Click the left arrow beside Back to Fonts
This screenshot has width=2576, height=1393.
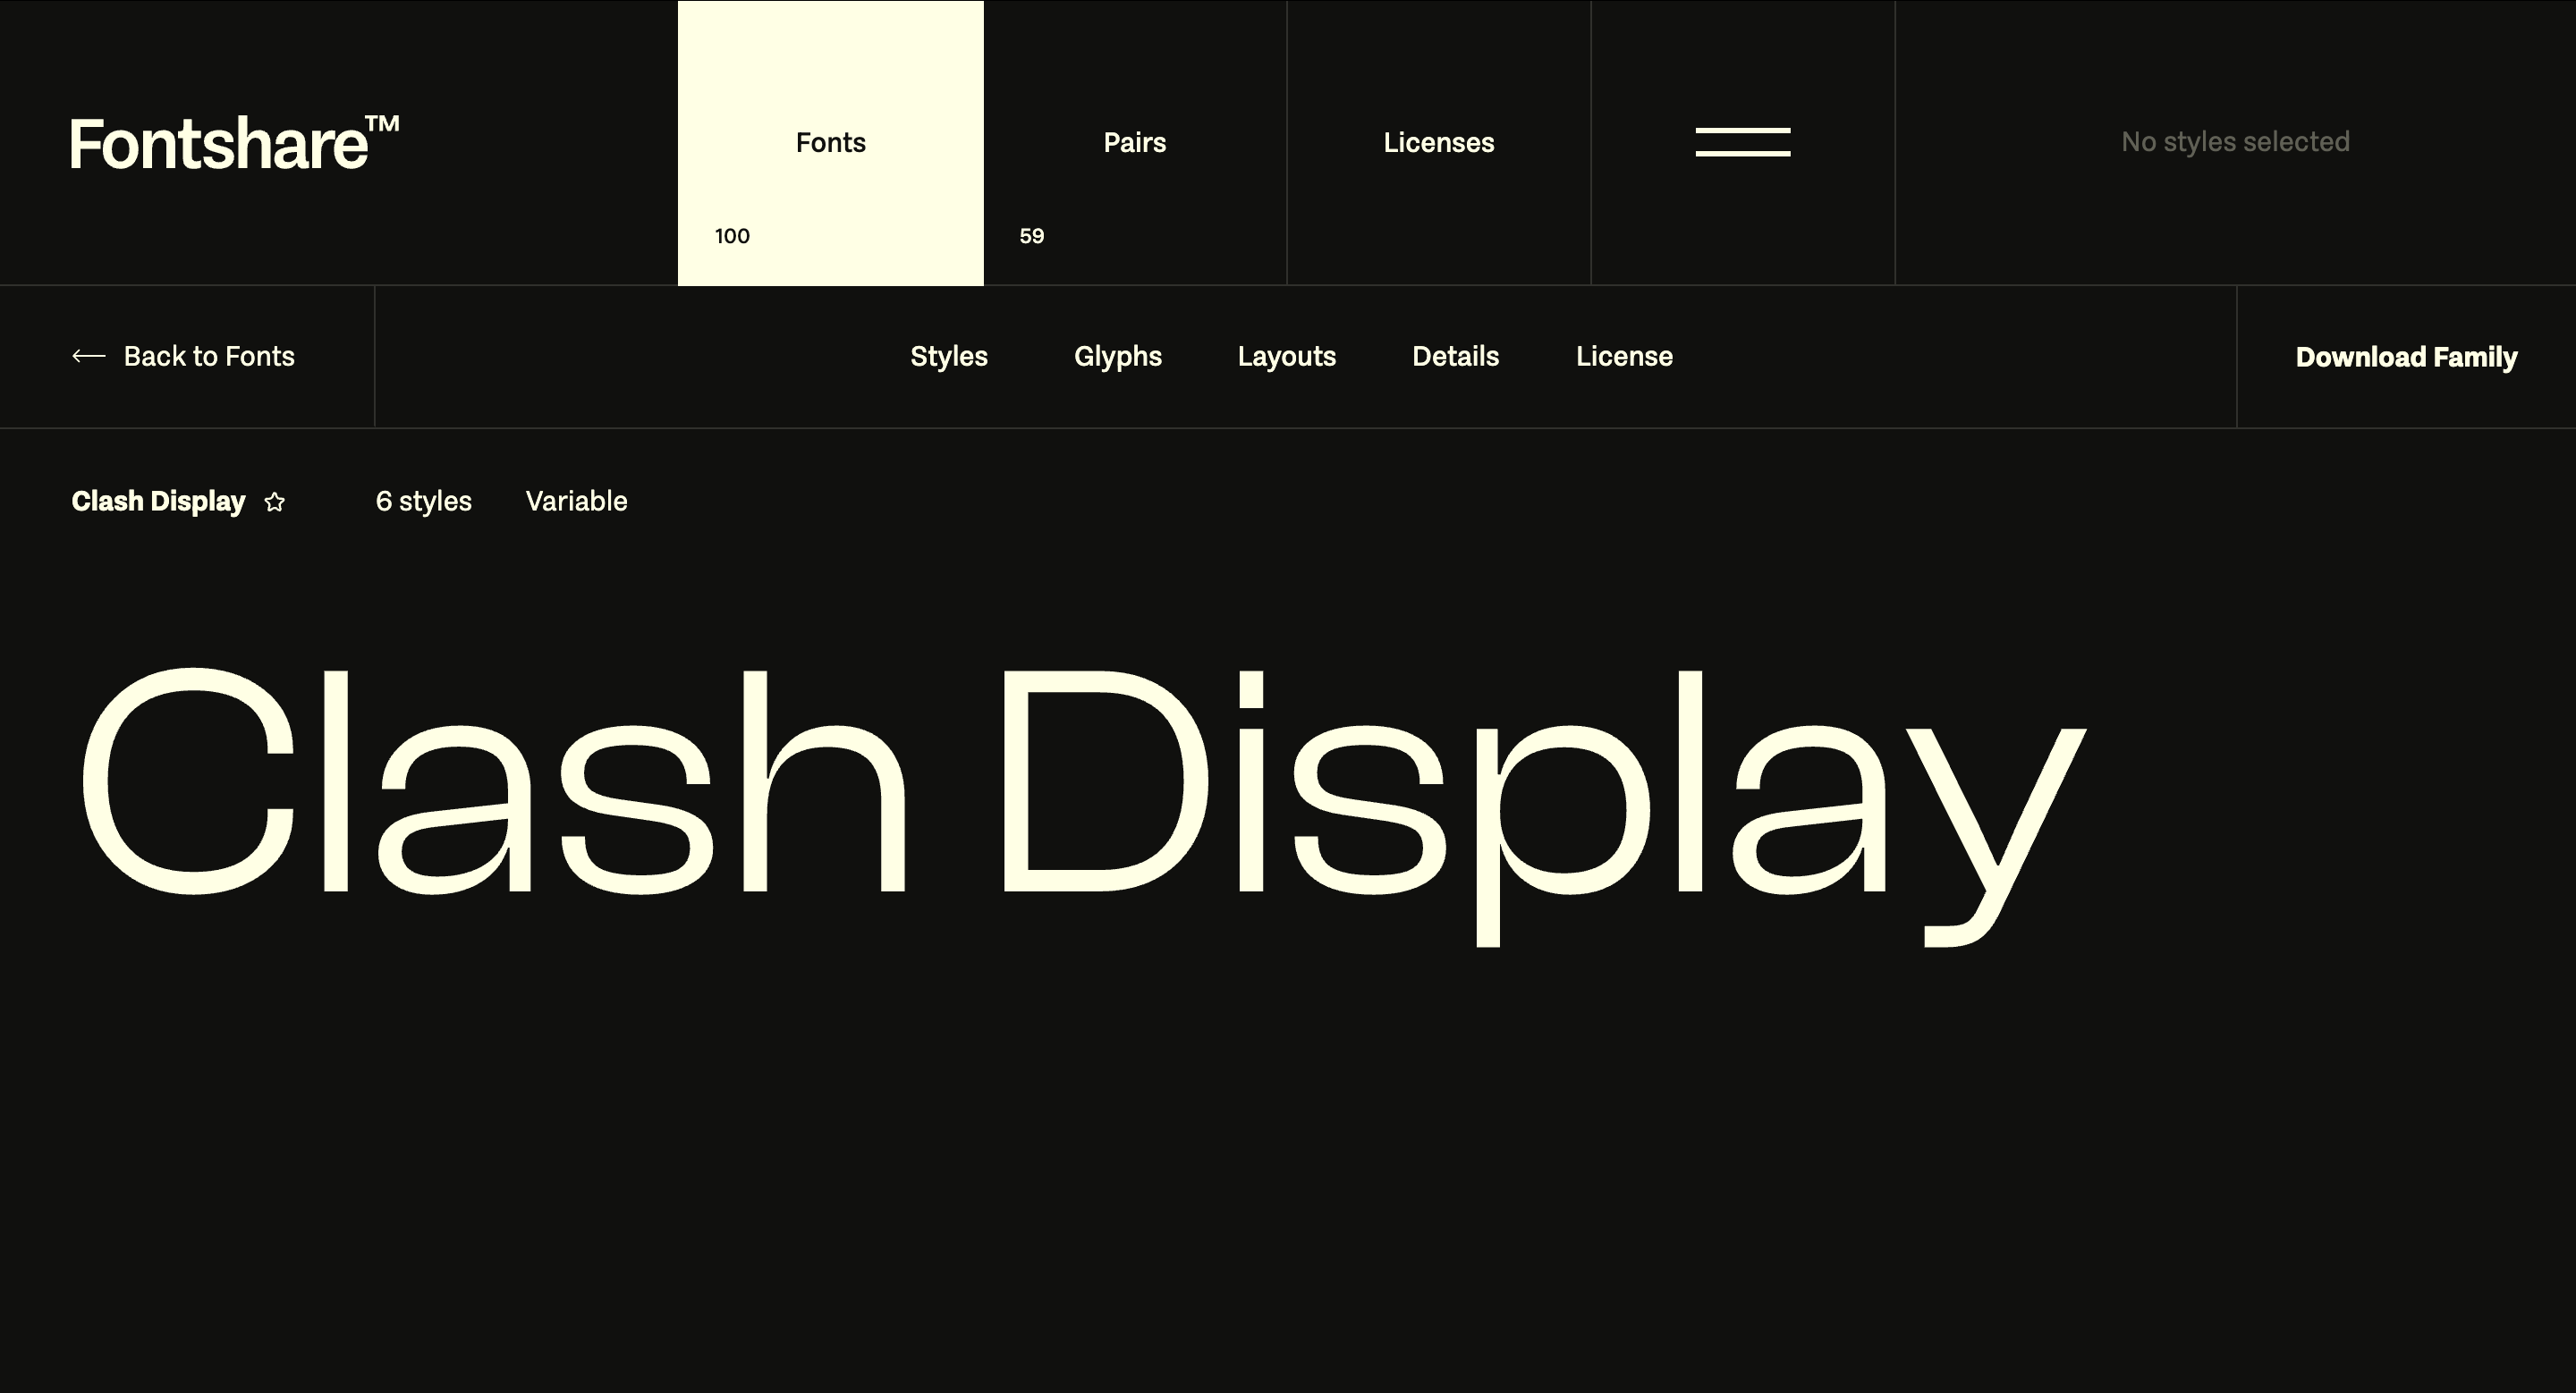tap(88, 356)
